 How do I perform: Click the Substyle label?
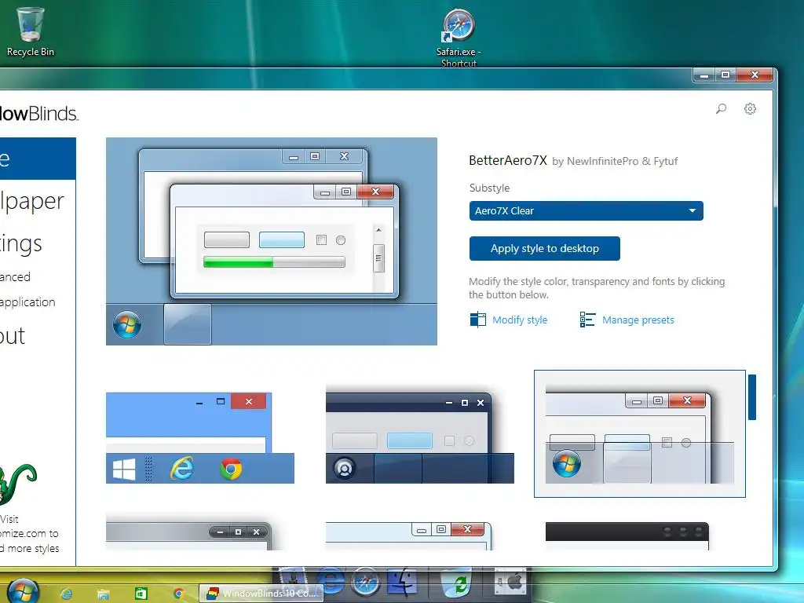pos(489,188)
